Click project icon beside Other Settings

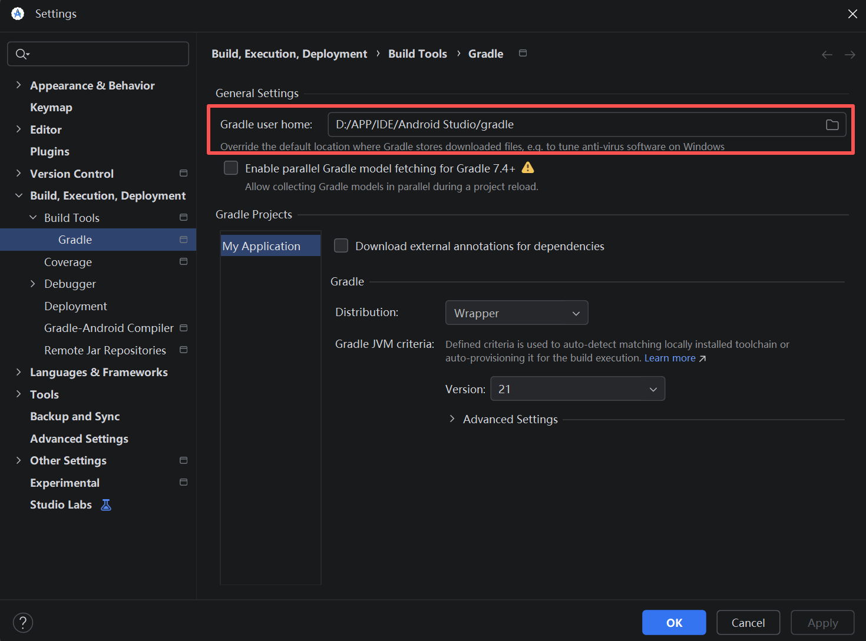(x=184, y=460)
